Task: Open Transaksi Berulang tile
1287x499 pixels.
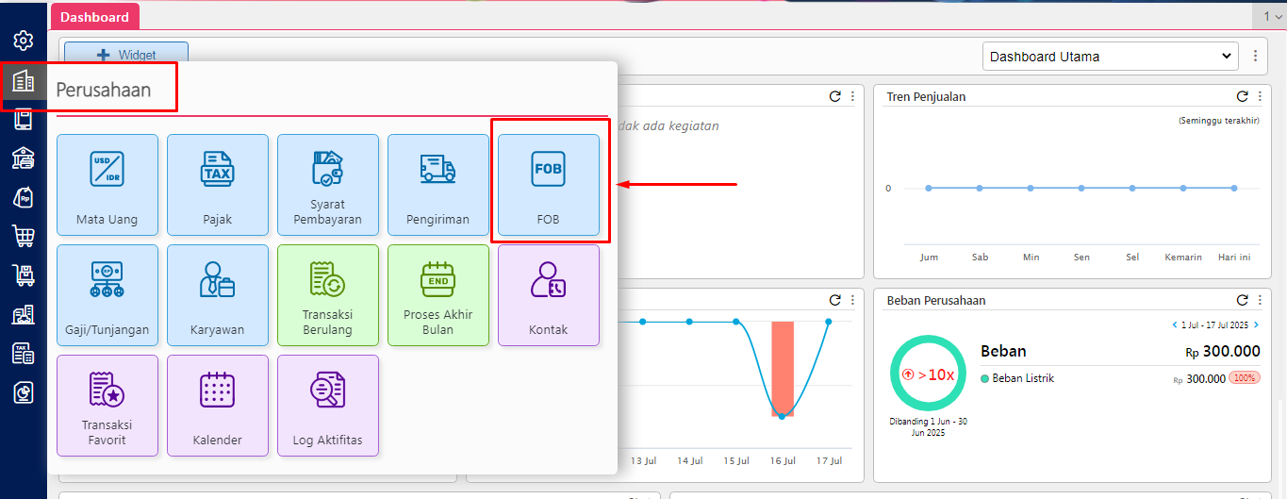Action: pos(328,295)
